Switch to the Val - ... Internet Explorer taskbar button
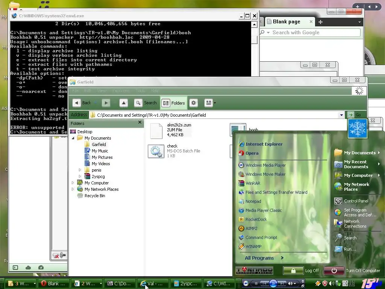 (x=153, y=284)
